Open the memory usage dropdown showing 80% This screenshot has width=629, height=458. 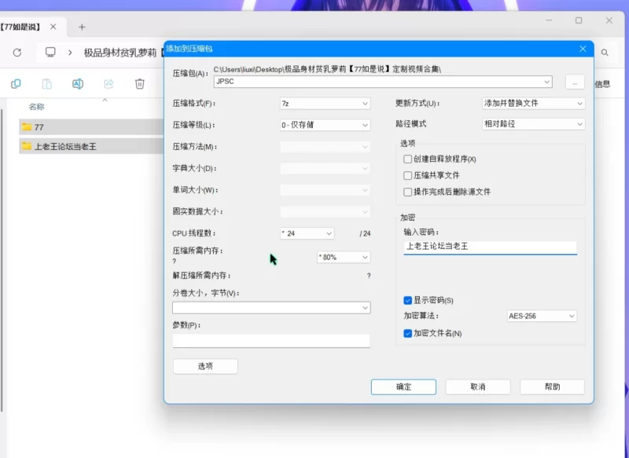344,257
